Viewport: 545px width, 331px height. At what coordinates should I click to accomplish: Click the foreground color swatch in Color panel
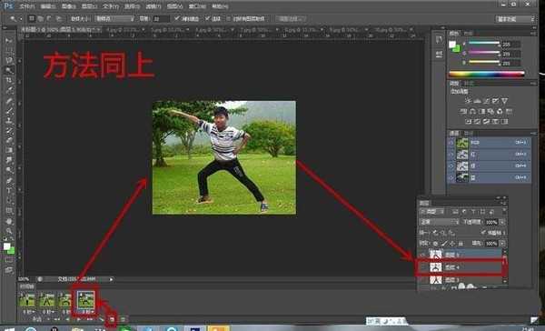(x=452, y=44)
